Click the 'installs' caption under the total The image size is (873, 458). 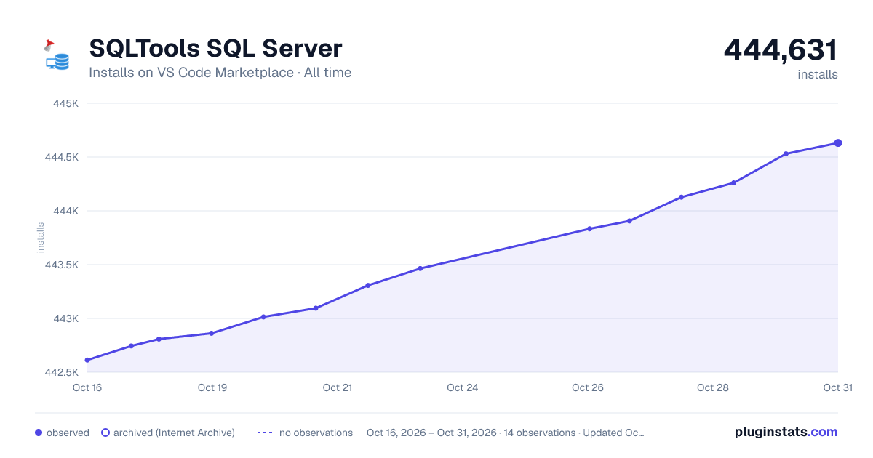818,74
